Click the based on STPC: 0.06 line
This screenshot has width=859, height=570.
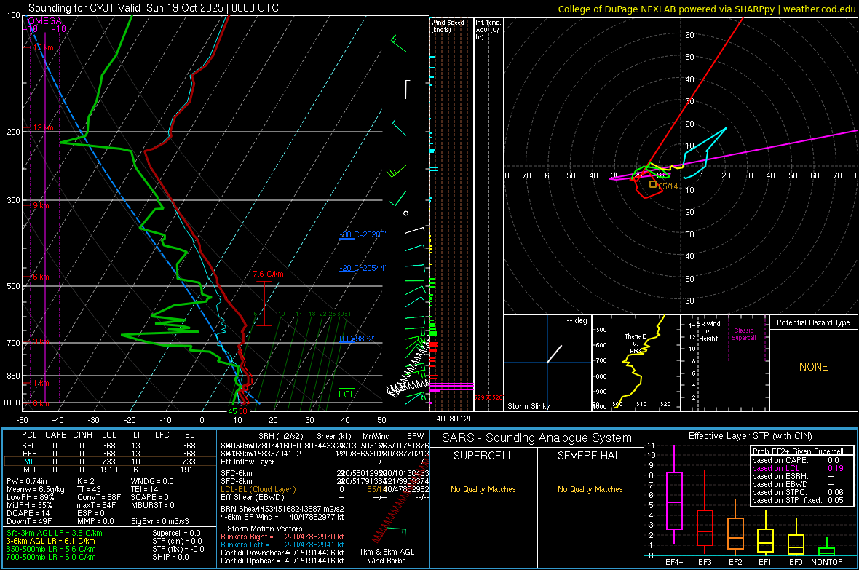[x=798, y=492]
